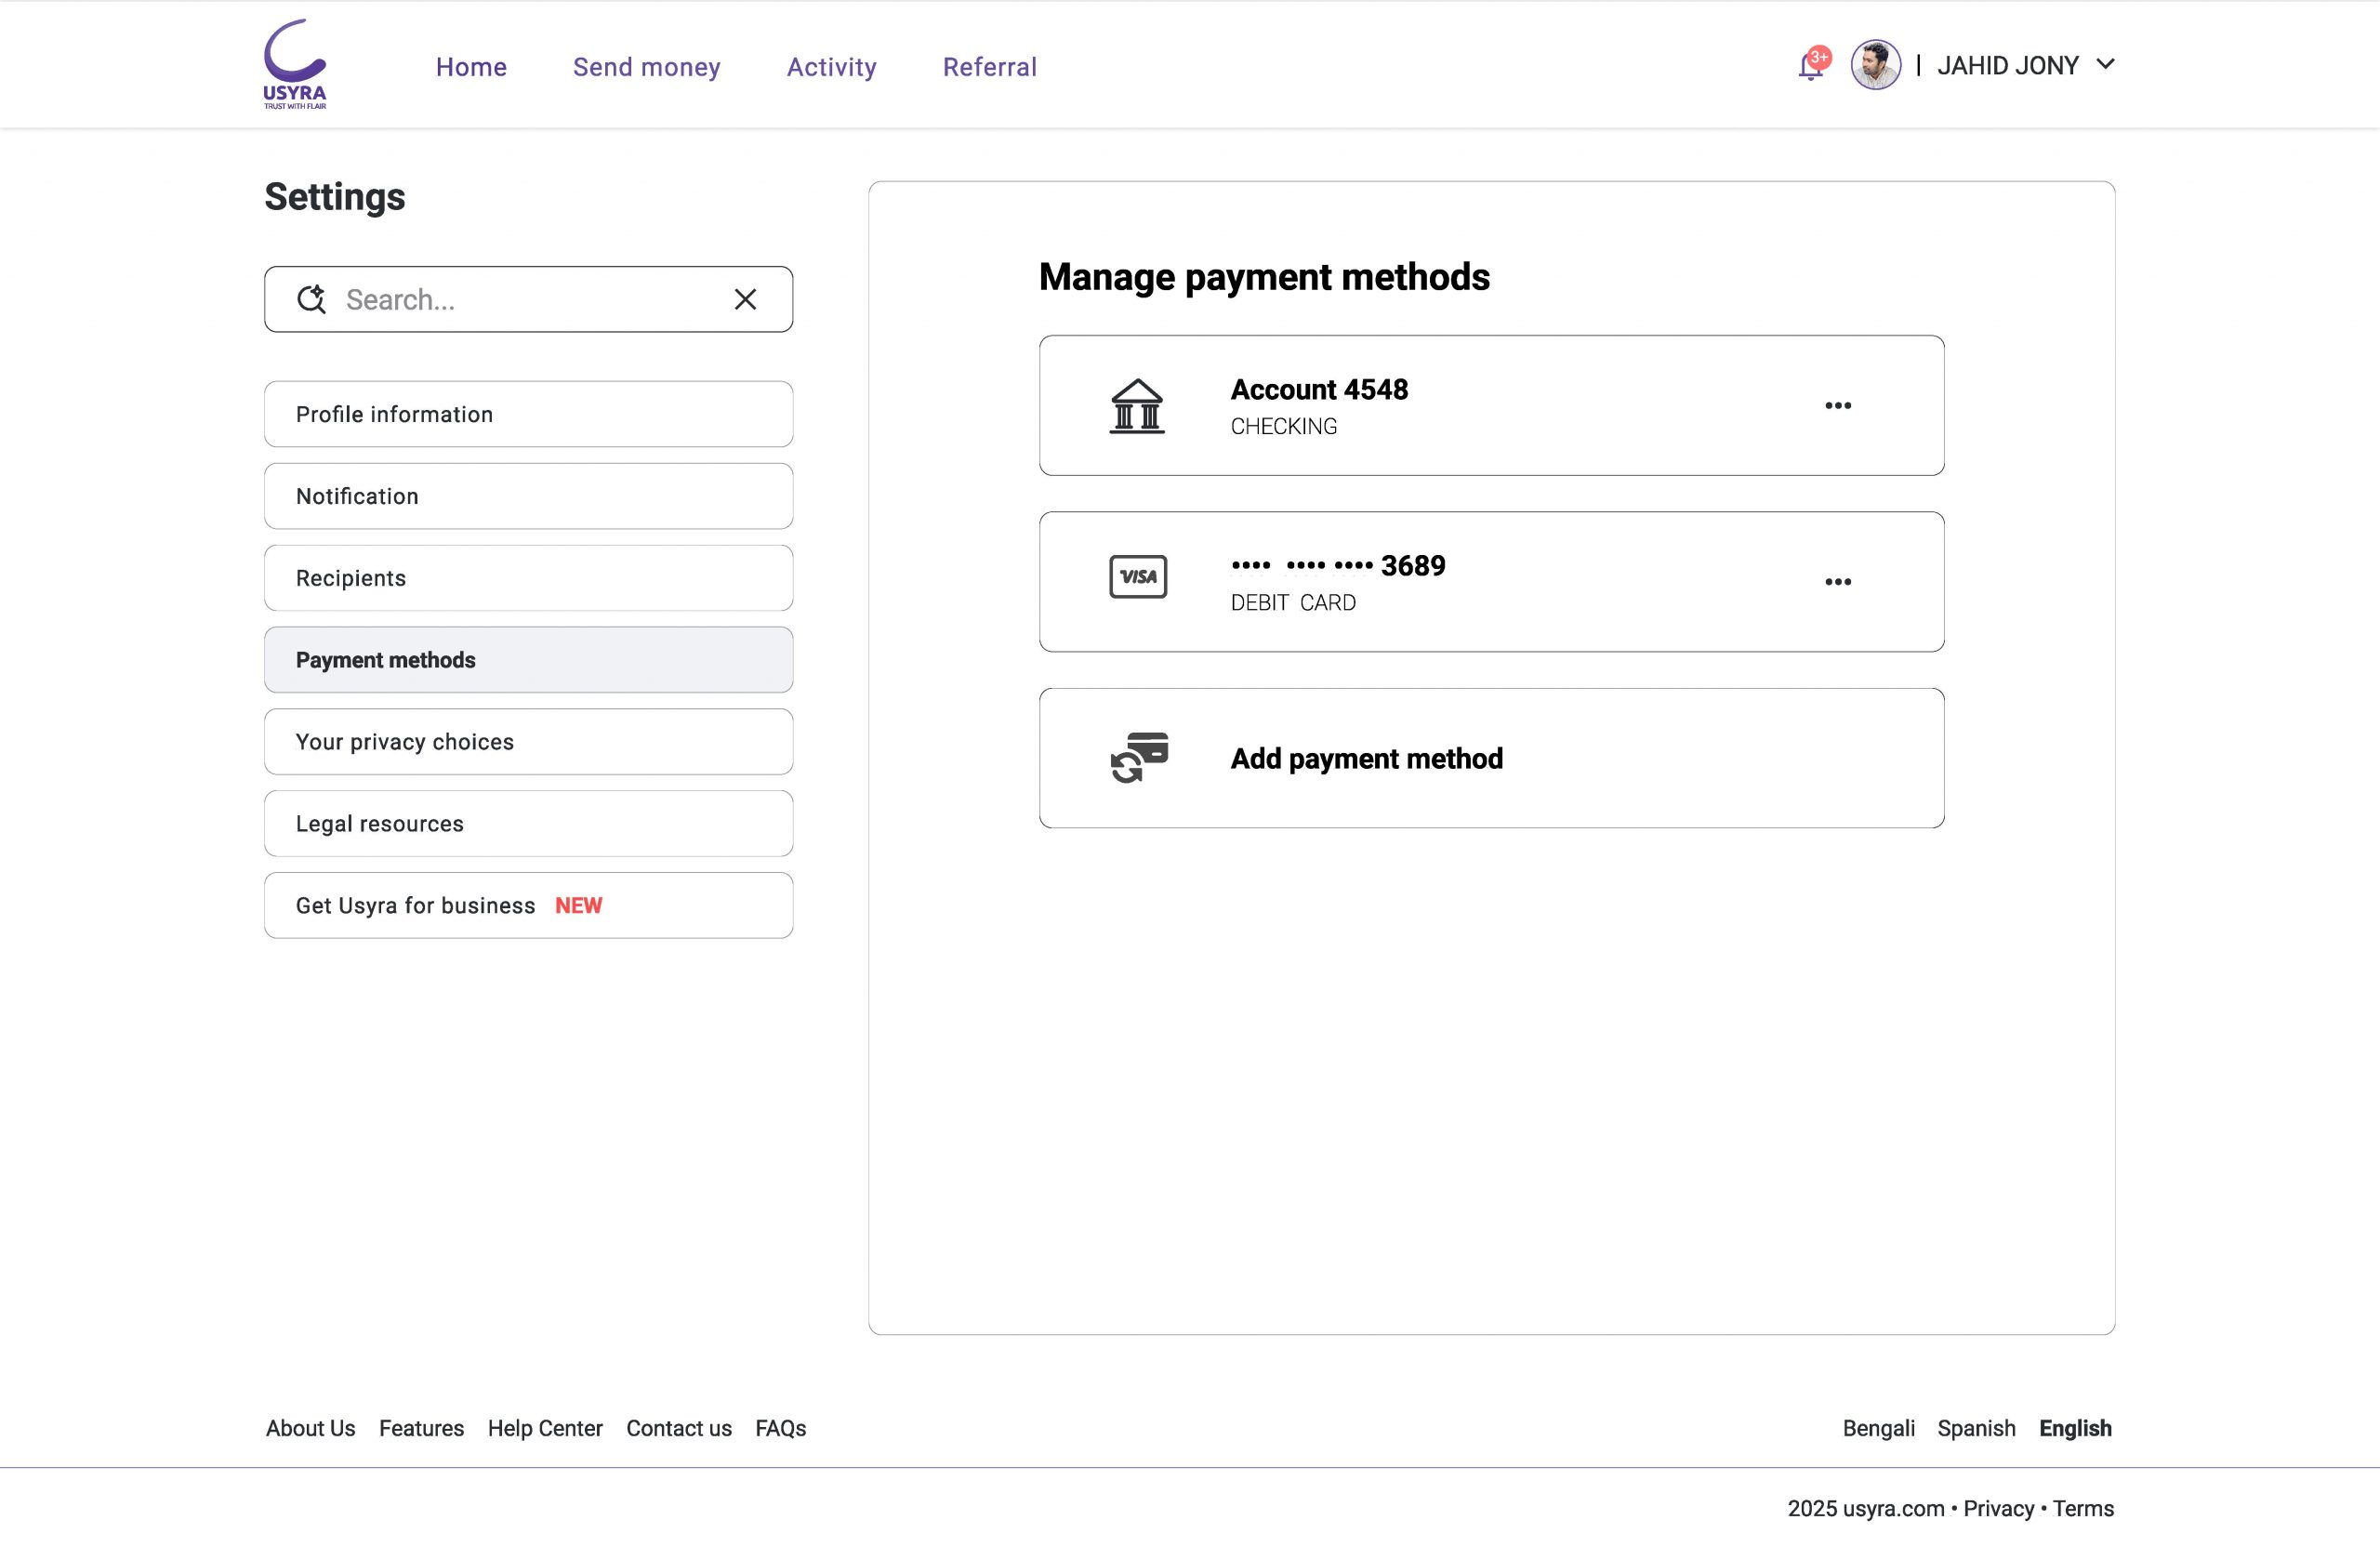Image resolution: width=2380 pixels, height=1546 pixels.
Task: Click the Usyra logo
Action: point(295,64)
